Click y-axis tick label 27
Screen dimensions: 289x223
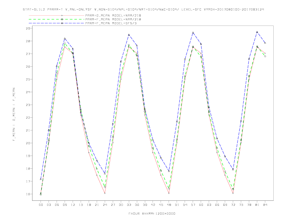pos(28,54)
